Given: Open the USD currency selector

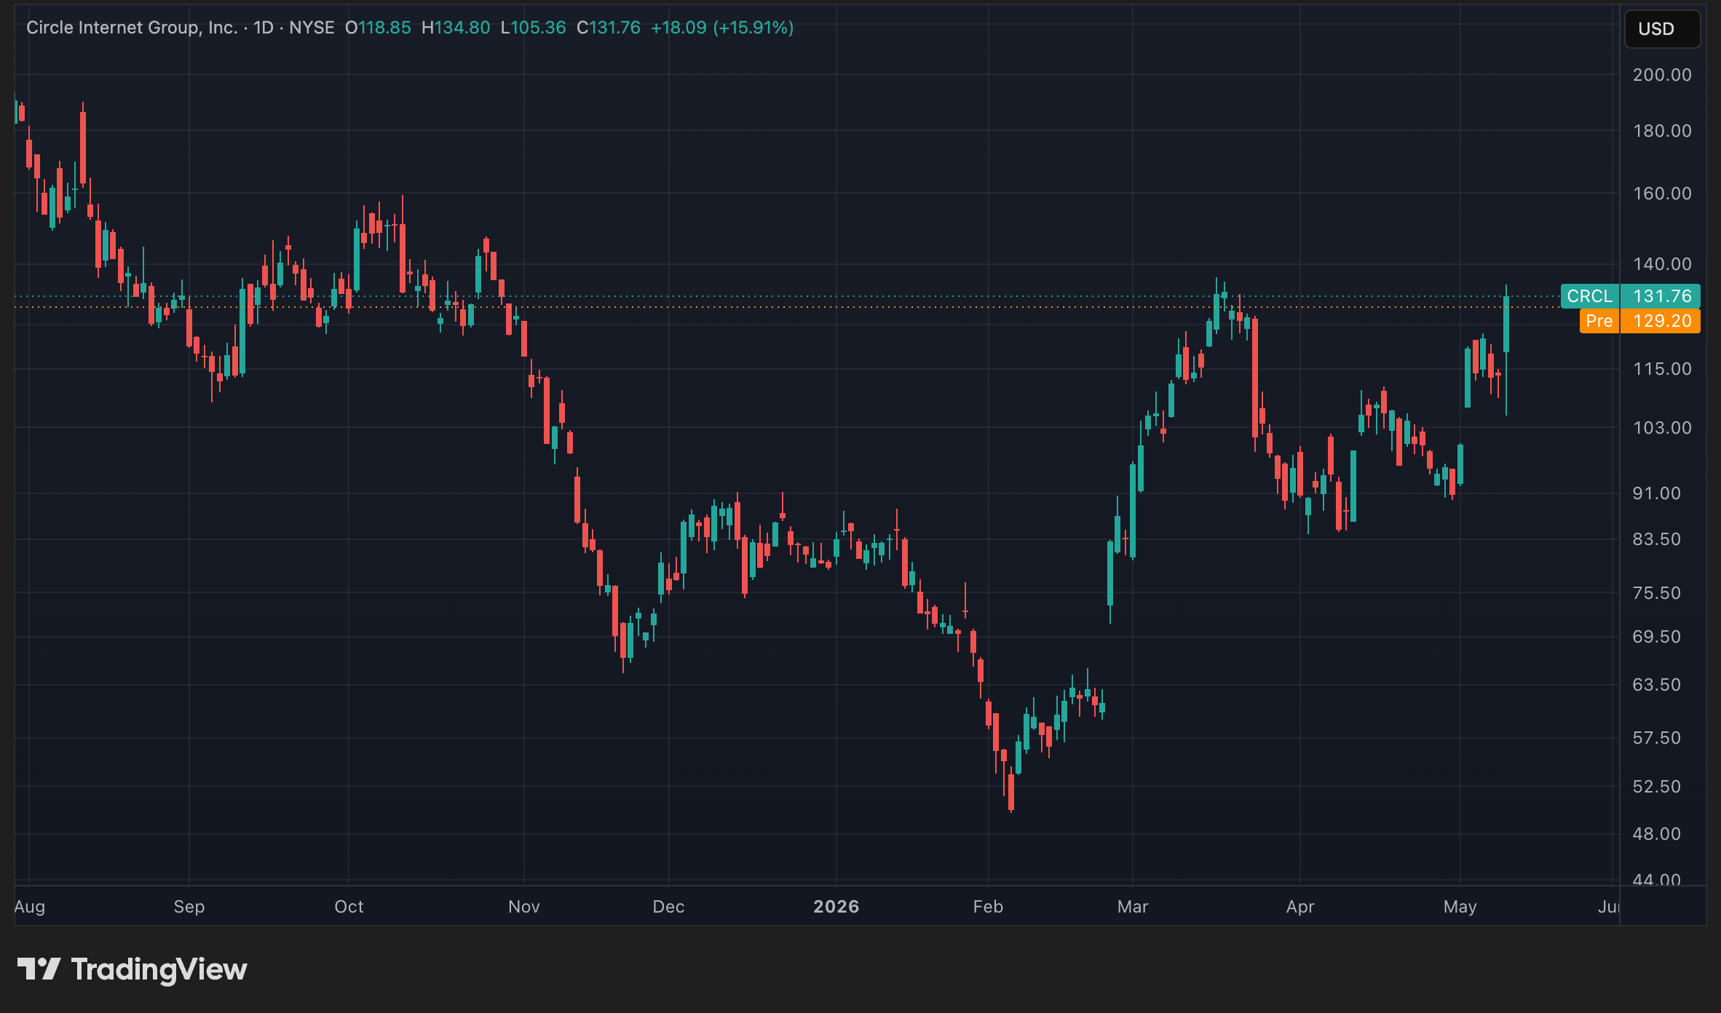Looking at the screenshot, I should point(1662,29).
